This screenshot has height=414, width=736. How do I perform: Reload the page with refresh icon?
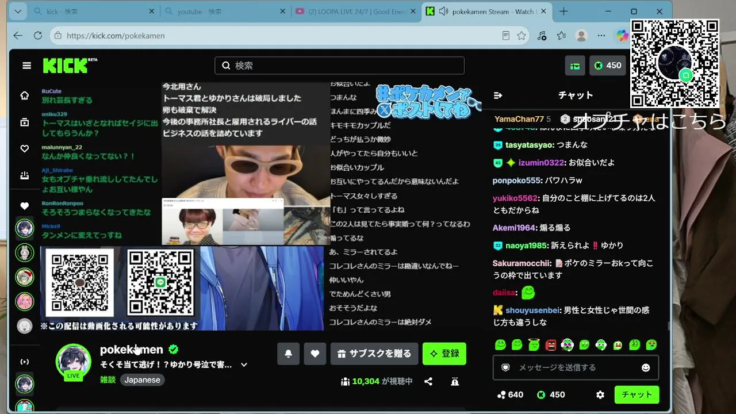pos(38,36)
